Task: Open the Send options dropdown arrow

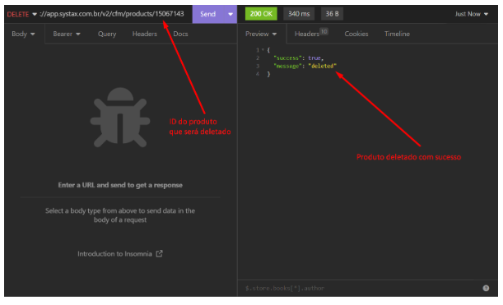Action: [231, 14]
